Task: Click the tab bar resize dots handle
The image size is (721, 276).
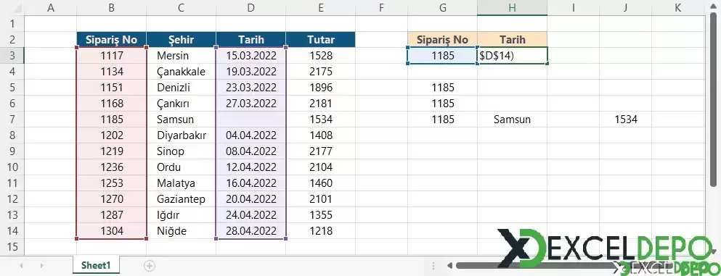Action: (x=433, y=265)
